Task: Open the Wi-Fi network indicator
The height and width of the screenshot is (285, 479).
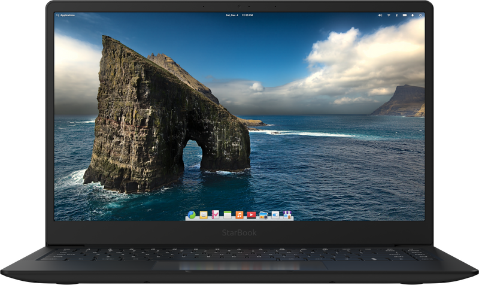Action: (x=389, y=15)
